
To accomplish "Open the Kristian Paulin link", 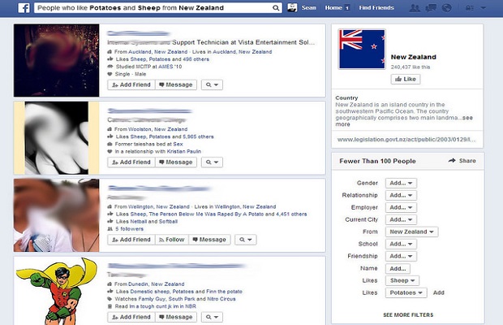I will coord(184,151).
